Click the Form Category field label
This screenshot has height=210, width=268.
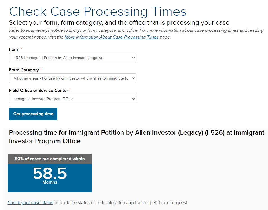[x=24, y=70]
